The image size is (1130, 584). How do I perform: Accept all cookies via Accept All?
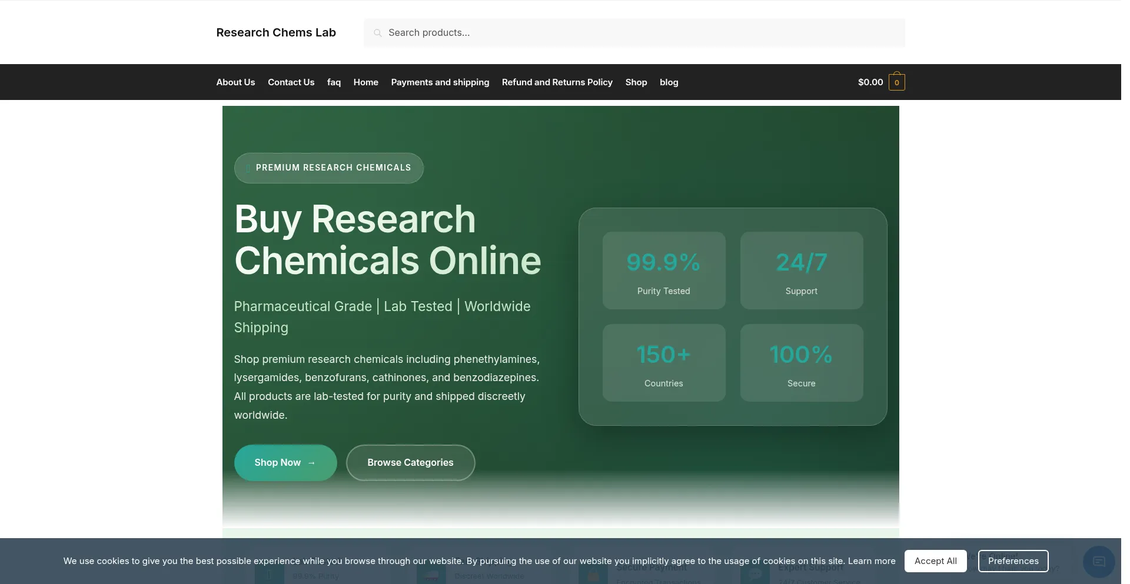(935, 561)
